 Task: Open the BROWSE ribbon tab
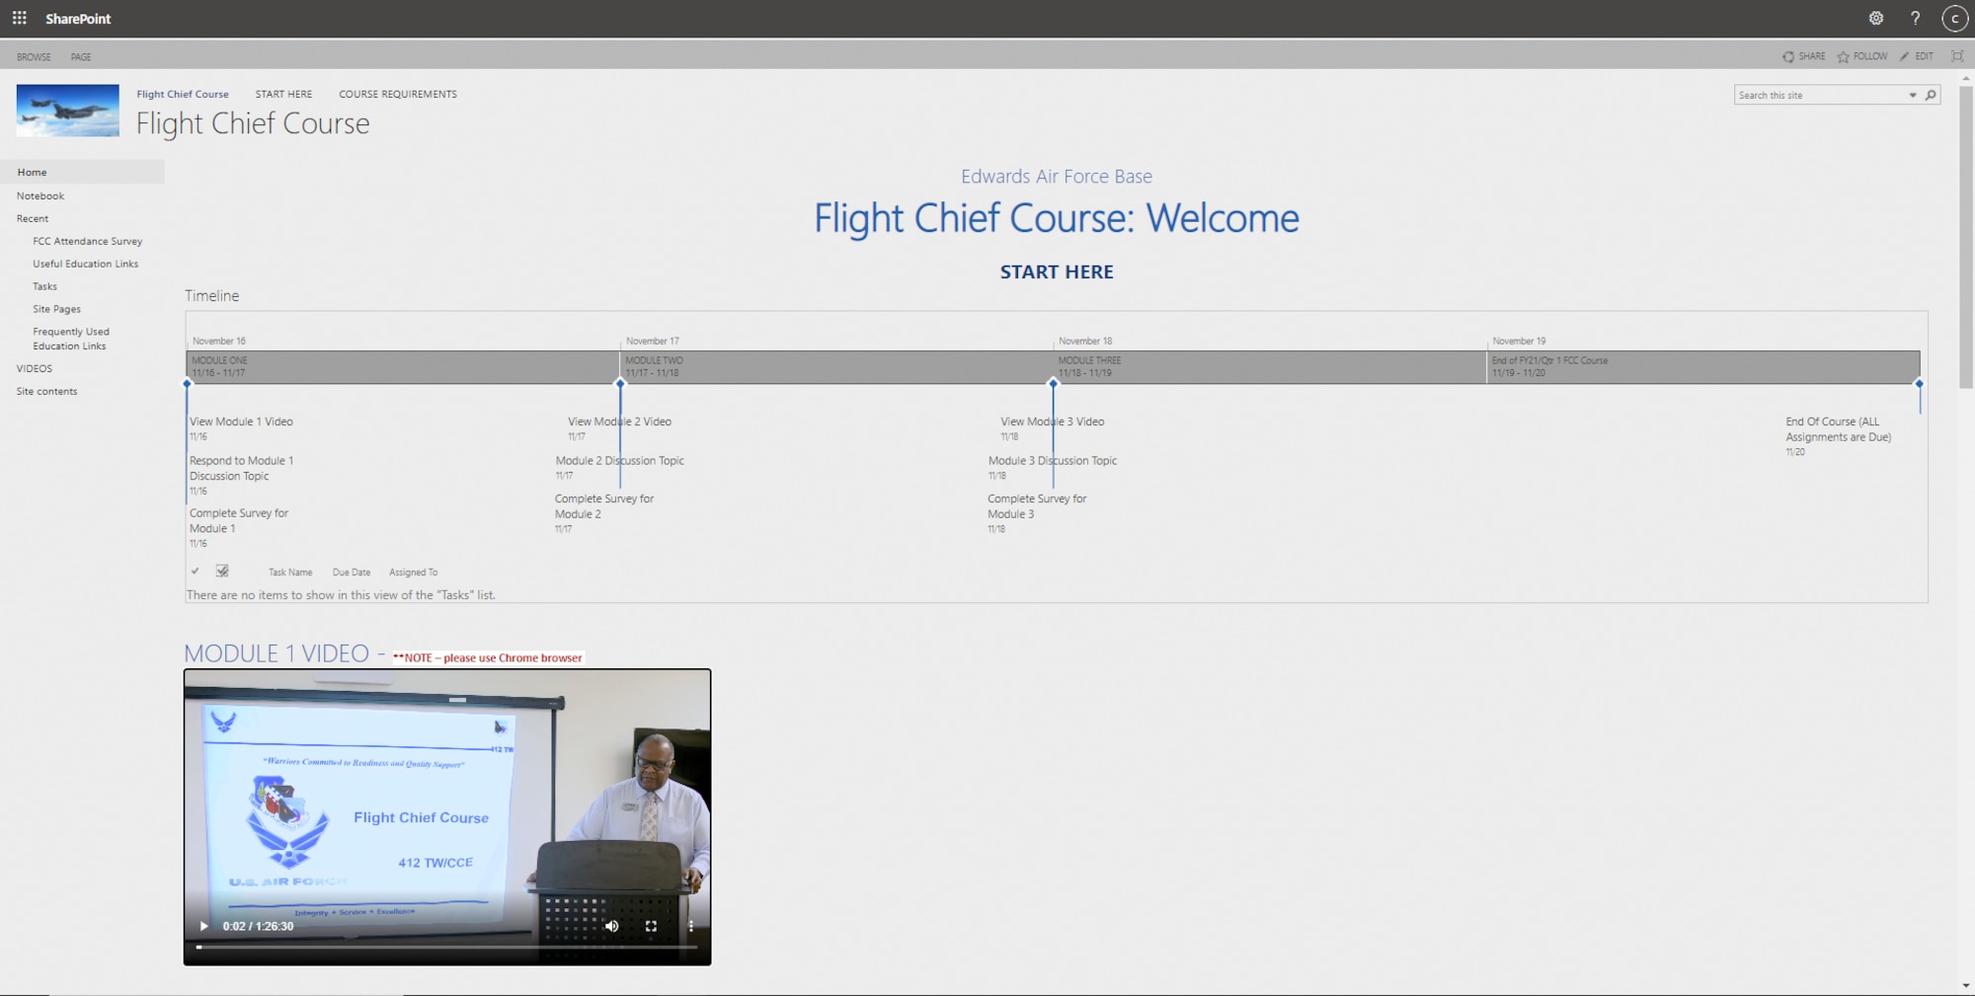pyautogui.click(x=34, y=56)
